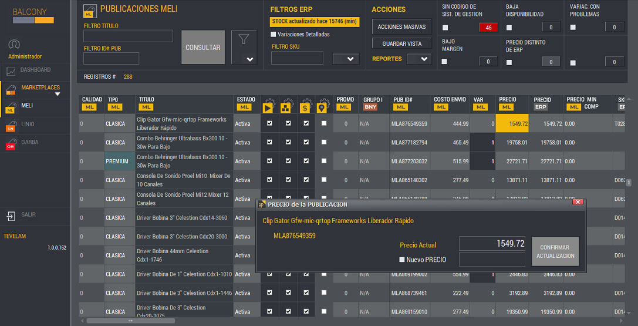Open the Dashboard chart icon in sidebar
The image size is (638, 326).
11,71
